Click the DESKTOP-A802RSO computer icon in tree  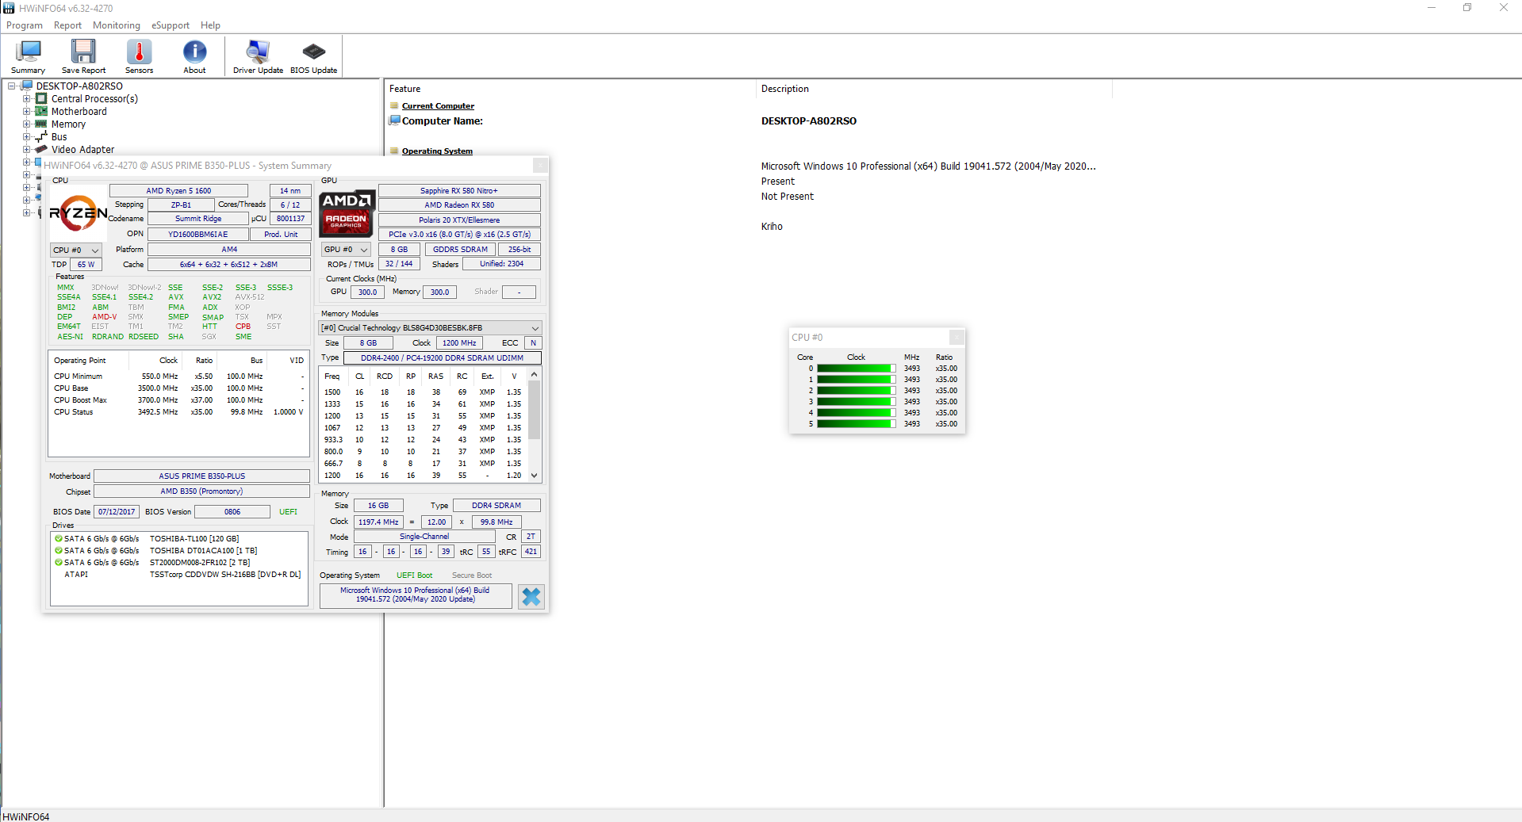pyautogui.click(x=26, y=86)
